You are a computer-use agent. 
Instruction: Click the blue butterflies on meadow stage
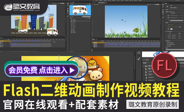point(123,21)
